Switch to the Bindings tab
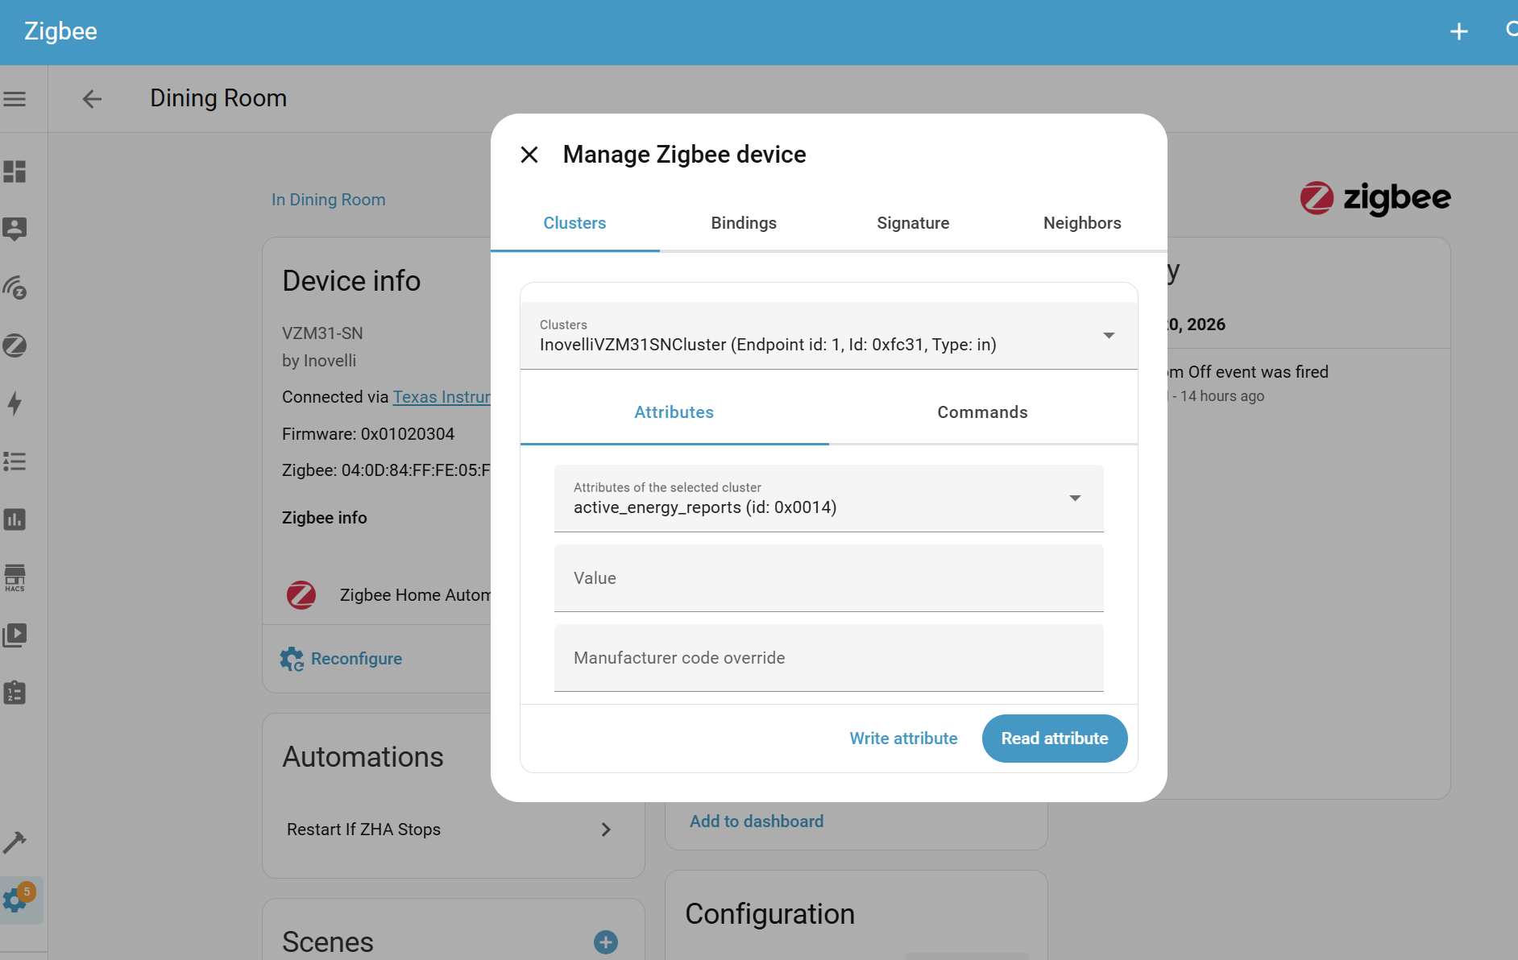 point(743,223)
